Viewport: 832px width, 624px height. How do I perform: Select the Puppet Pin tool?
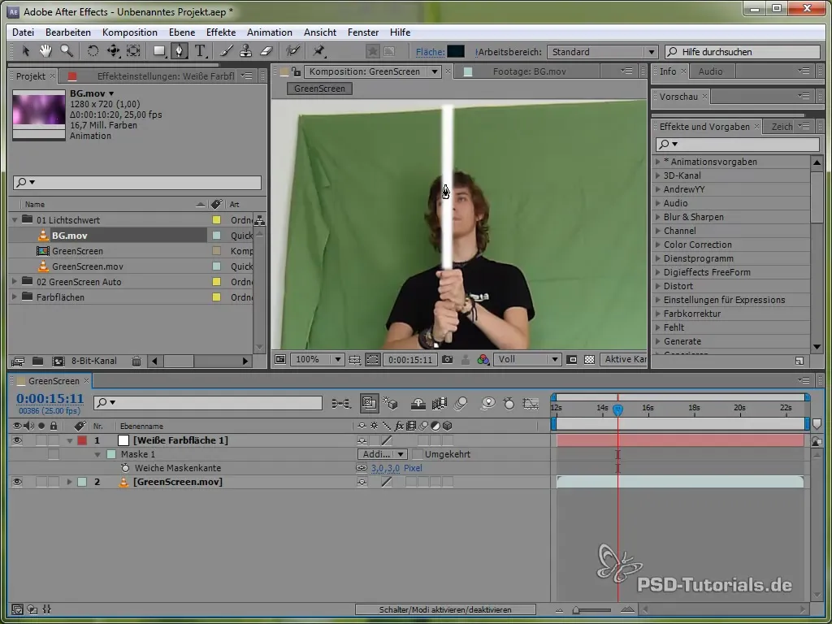pyautogui.click(x=318, y=51)
